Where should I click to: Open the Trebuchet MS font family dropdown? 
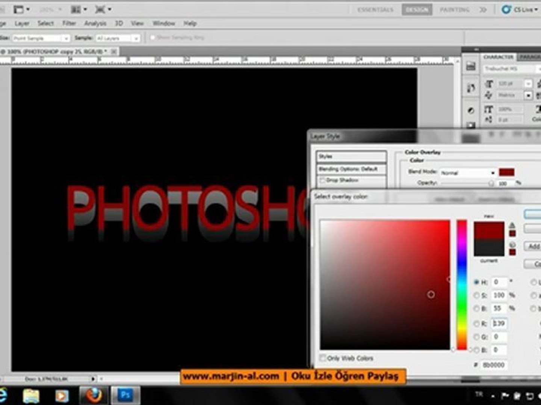pos(511,69)
